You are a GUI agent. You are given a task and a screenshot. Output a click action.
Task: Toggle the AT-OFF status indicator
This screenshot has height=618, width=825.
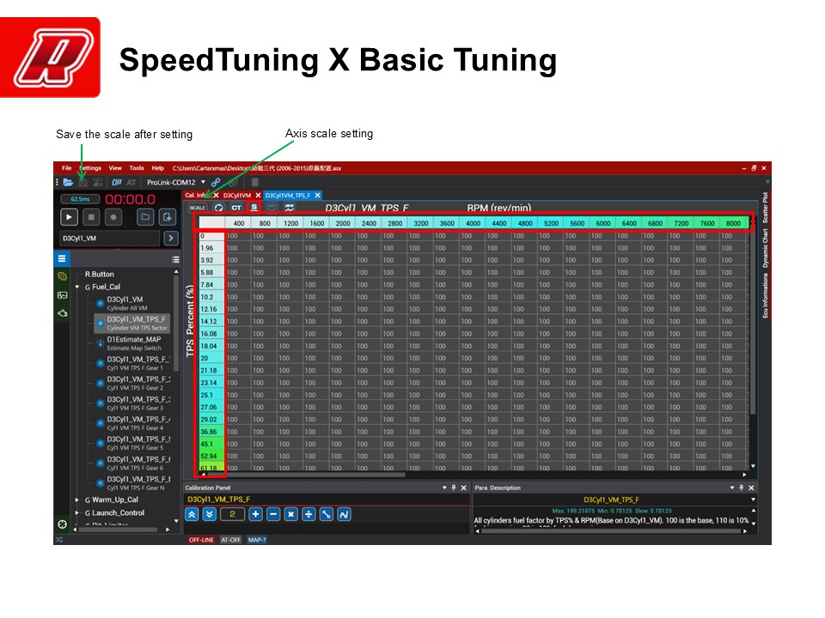point(230,540)
